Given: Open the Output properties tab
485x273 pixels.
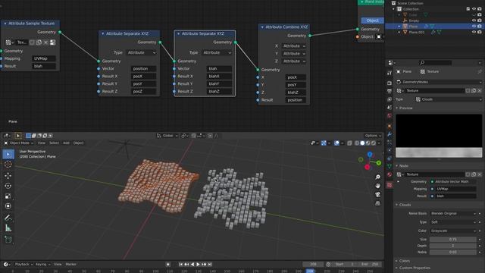Looking at the screenshot, I should pyautogui.click(x=390, y=91).
